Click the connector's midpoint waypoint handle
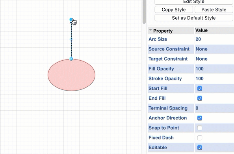Screen dimensions: 234x154 [71, 39]
